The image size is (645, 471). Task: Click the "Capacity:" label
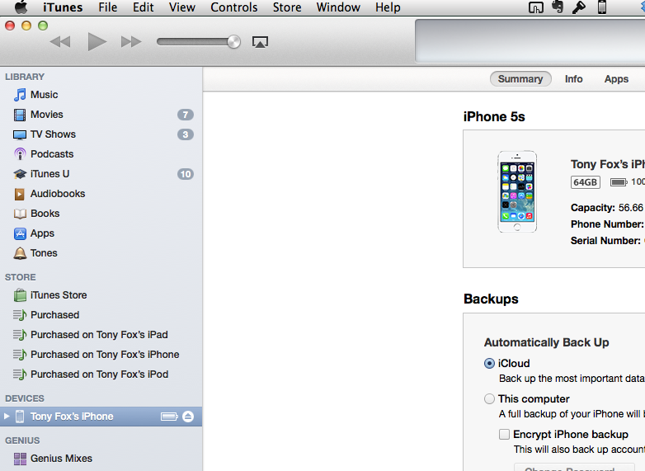point(593,208)
